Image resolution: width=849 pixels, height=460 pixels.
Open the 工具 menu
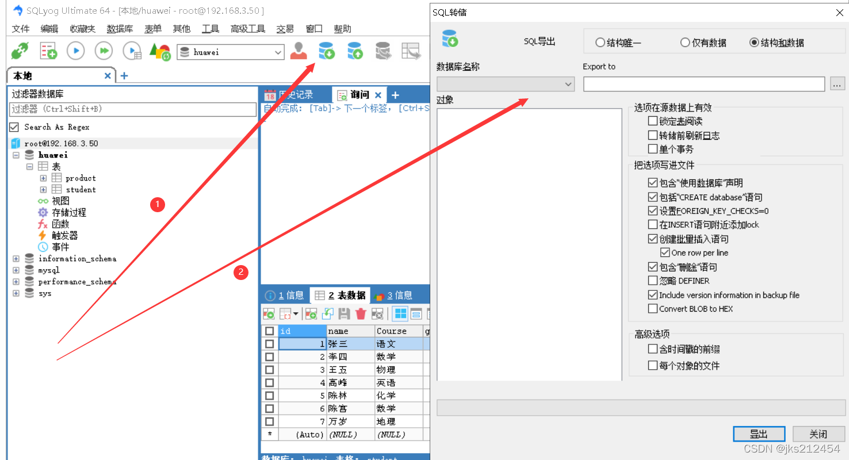point(210,28)
